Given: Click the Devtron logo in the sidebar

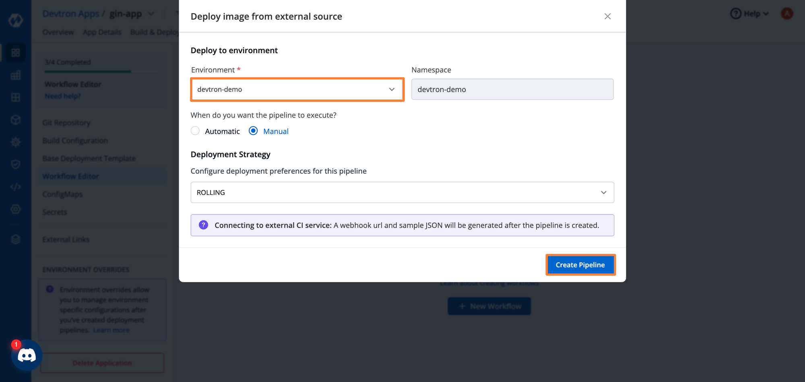Looking at the screenshot, I should pos(16,20).
